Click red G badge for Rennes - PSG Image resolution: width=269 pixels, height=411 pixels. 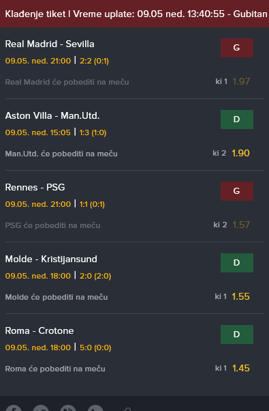(x=237, y=191)
